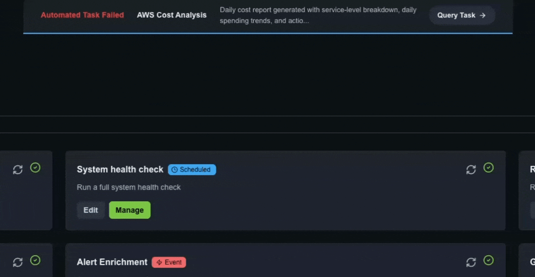Refresh the Alert Enrichment task

click(471, 262)
